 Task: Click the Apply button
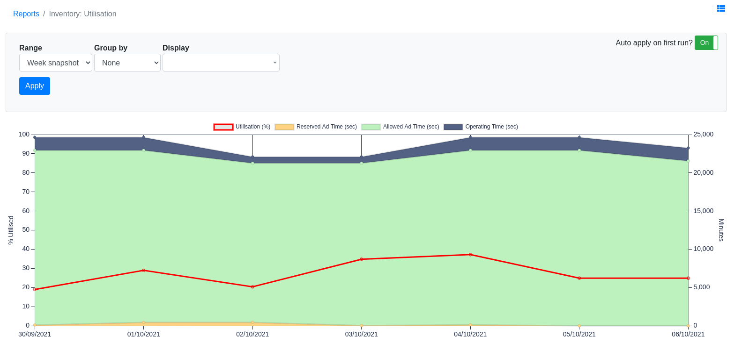(x=35, y=86)
